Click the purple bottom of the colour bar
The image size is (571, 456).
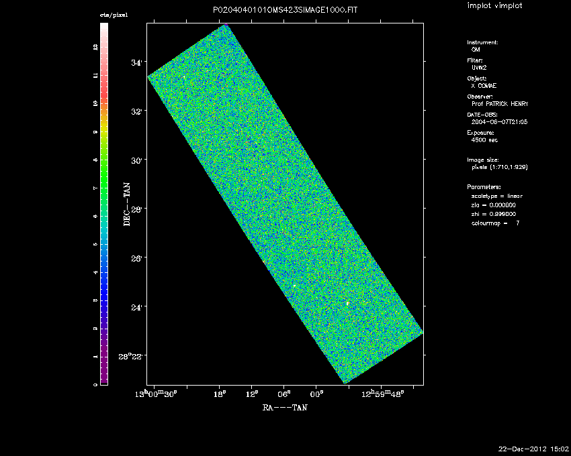pyautogui.click(x=103, y=367)
